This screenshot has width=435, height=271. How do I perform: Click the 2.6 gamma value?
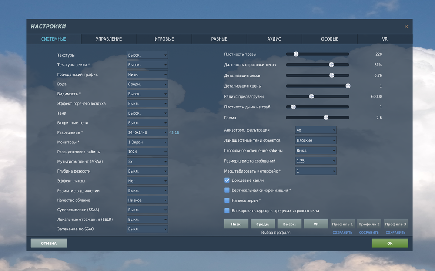pyautogui.click(x=379, y=118)
